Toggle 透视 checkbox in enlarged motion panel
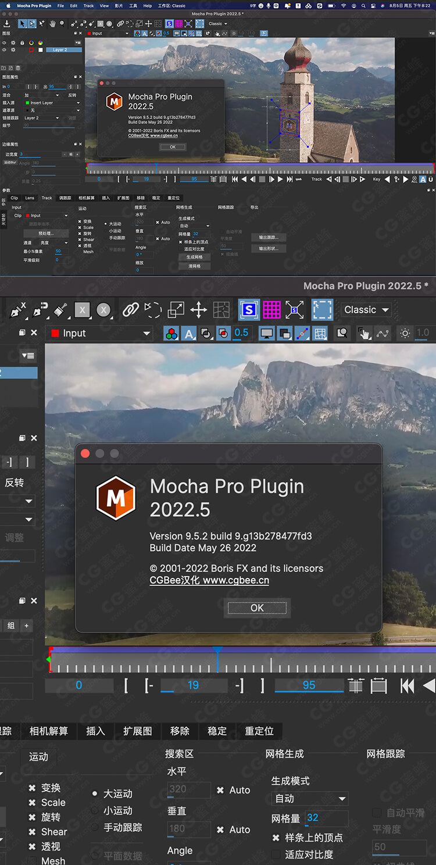The height and width of the screenshot is (865, 436). (x=32, y=846)
